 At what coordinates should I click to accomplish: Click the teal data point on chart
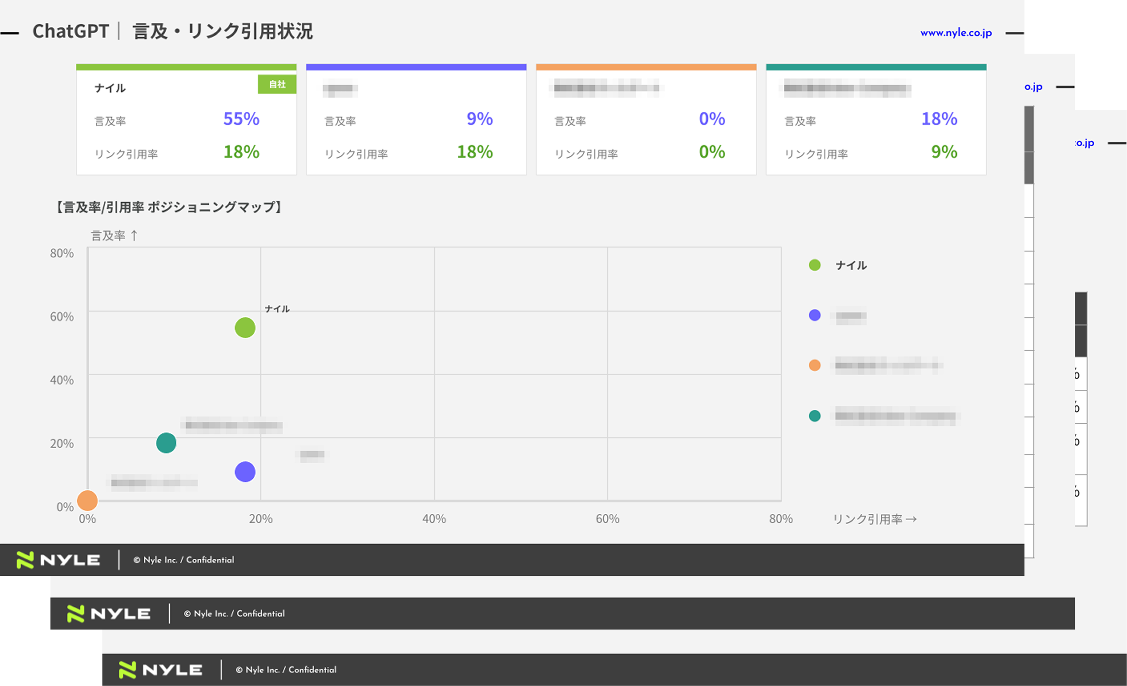(166, 443)
